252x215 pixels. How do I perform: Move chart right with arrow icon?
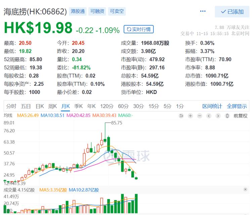coord(218,116)
